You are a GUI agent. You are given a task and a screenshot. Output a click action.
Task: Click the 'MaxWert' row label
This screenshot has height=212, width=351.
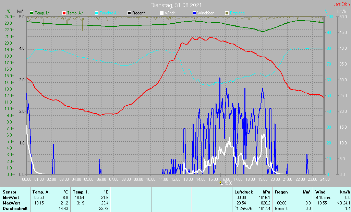tap(11, 203)
